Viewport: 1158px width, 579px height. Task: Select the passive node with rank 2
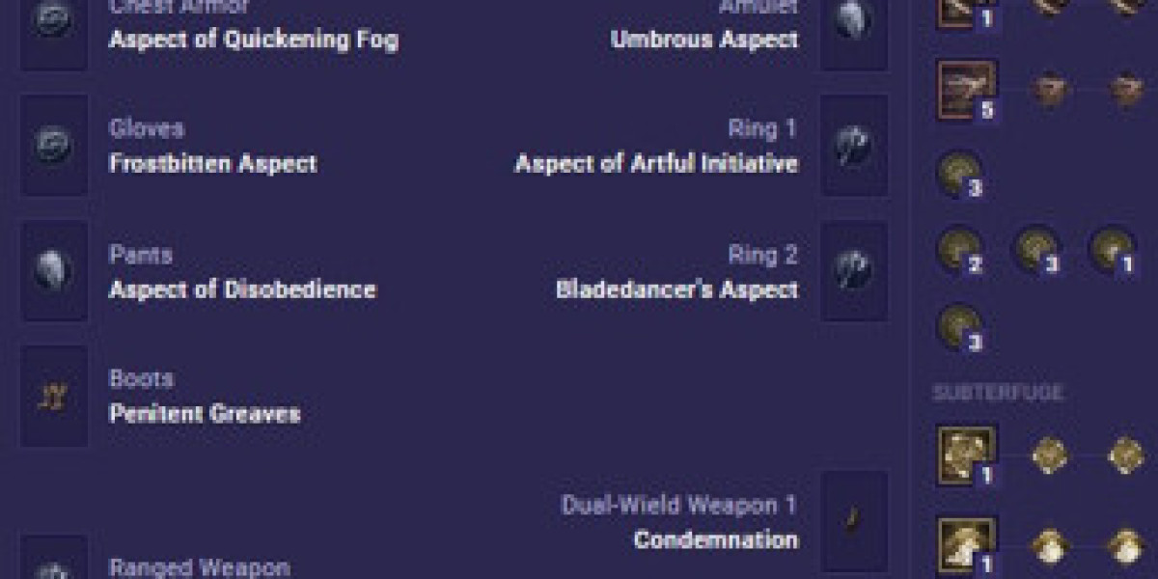tap(960, 251)
